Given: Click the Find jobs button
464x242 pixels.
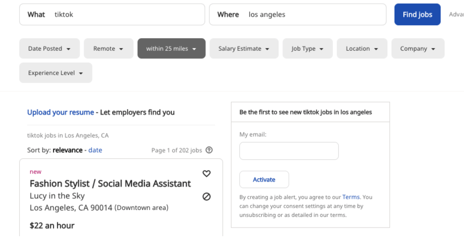Looking at the screenshot, I should click(417, 14).
